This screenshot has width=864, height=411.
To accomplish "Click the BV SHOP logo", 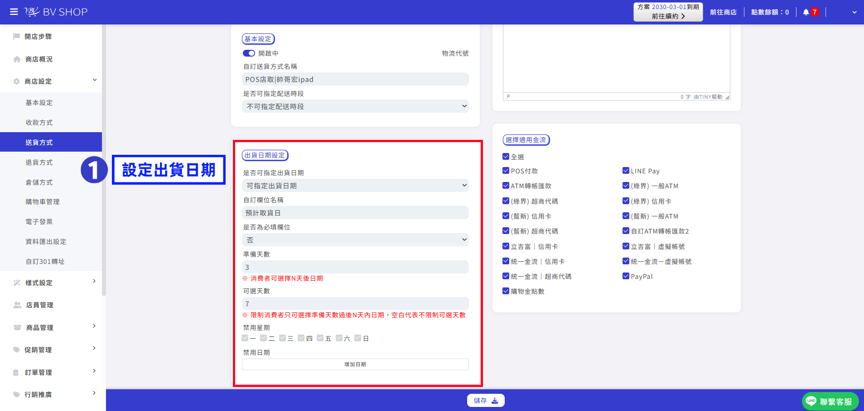I will click(x=56, y=12).
